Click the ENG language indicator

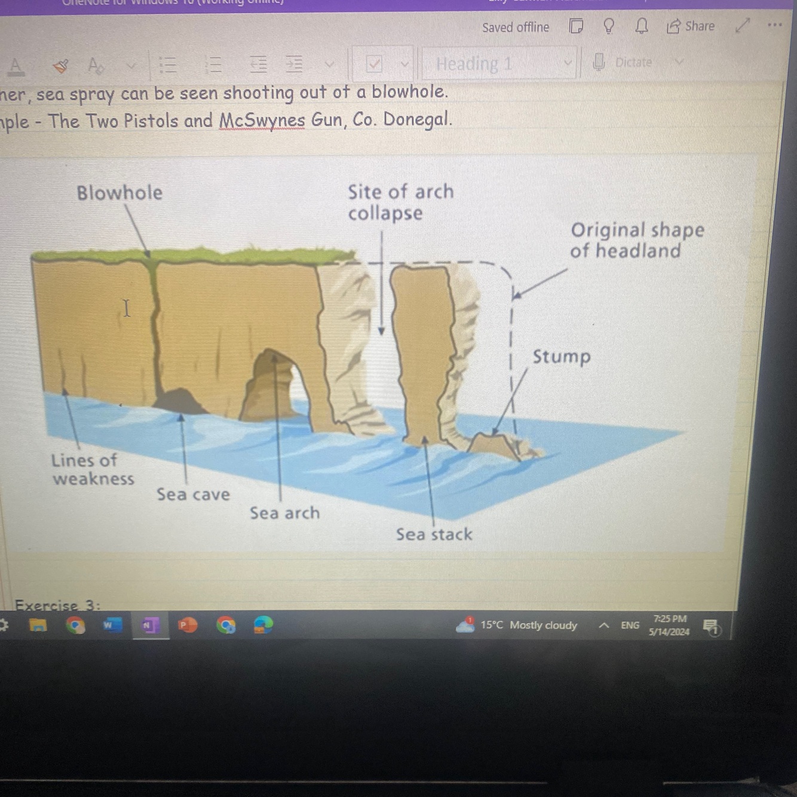coord(630,626)
